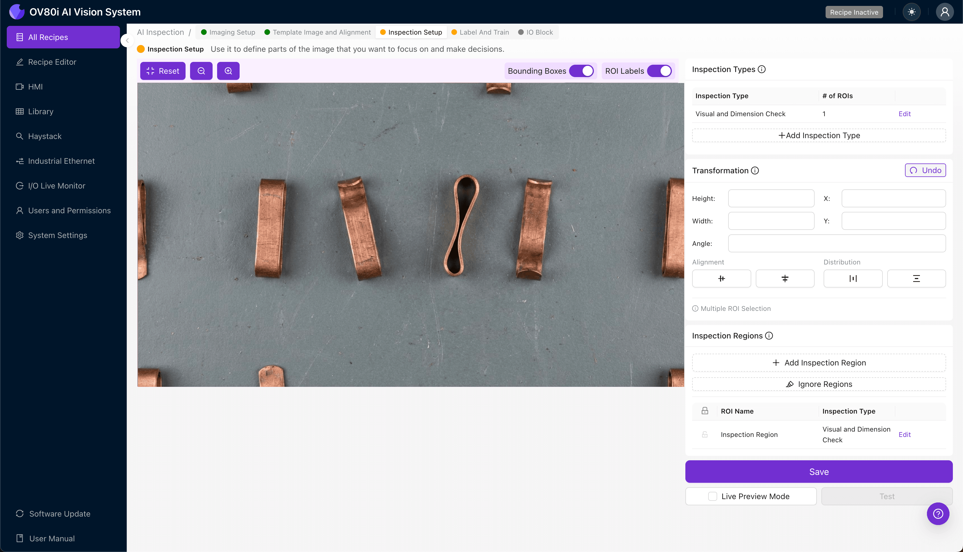Click Edit for Visual and Dimension Check
963x552 pixels.
point(904,114)
